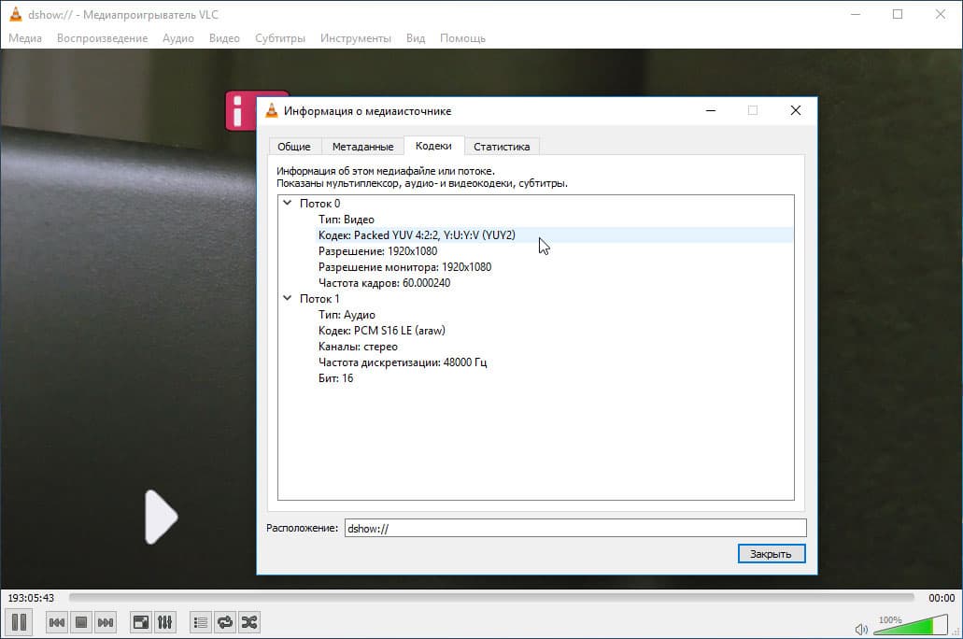
Task: Open the Субтитры menu
Action: [x=280, y=38]
